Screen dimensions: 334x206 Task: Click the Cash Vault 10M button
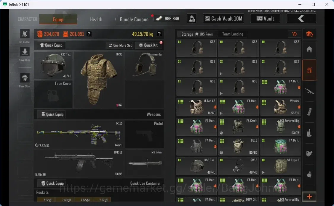223,19
